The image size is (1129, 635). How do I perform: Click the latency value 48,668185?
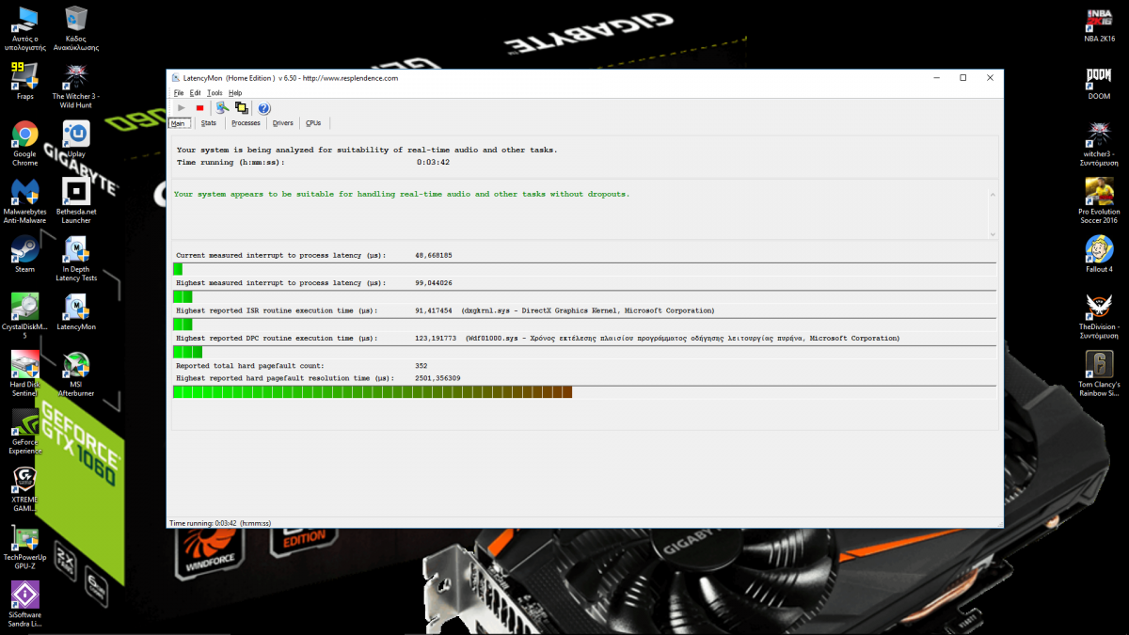tap(434, 255)
